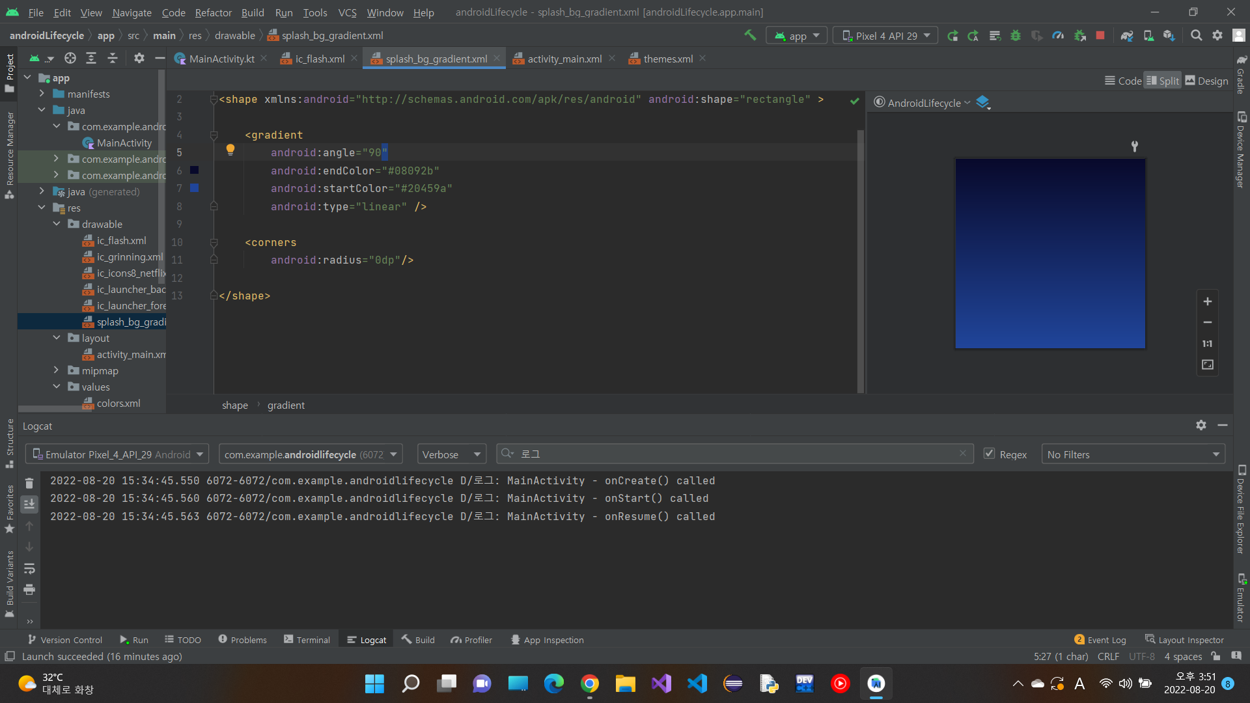Image resolution: width=1250 pixels, height=703 pixels.
Task: Toggle the Regex checkbox
Action: coord(989,454)
